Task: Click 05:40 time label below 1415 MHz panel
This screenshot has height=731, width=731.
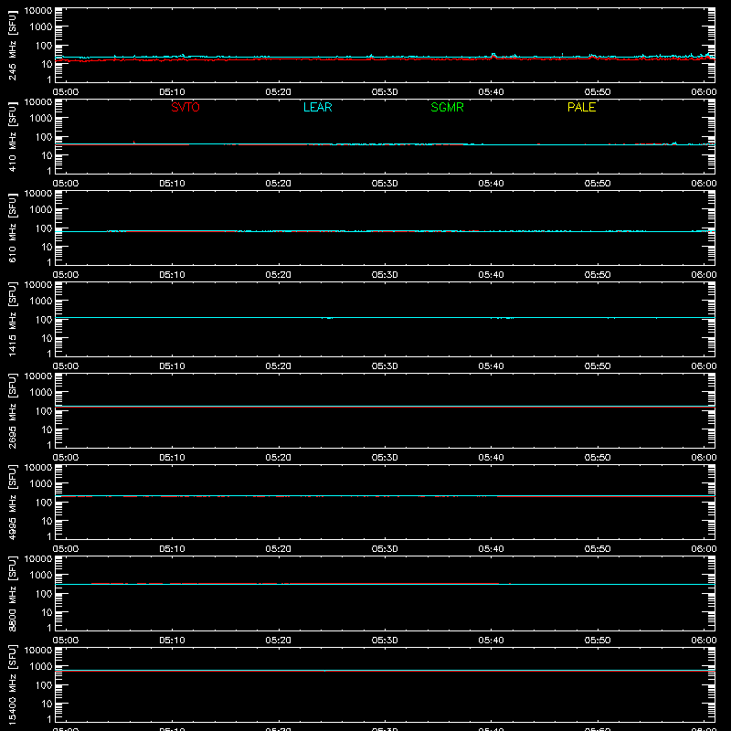Action: pos(491,366)
